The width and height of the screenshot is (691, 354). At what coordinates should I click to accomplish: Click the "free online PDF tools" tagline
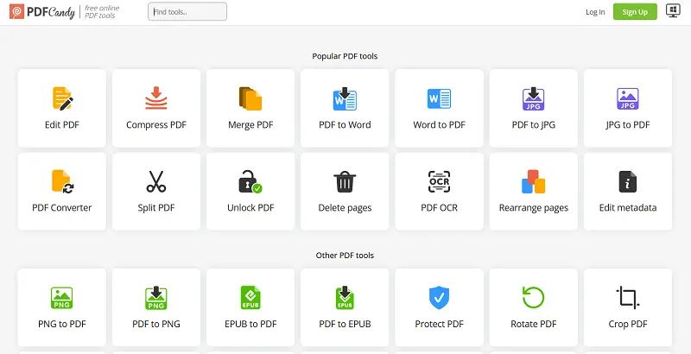coord(102,12)
